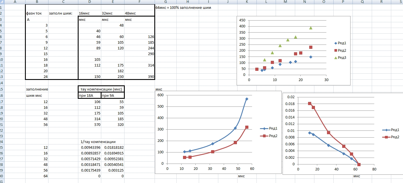Screen dimensions: 403x183
Task: Select the highest red point in 0–0.02 chart
Action: pyautogui.click(x=309, y=103)
